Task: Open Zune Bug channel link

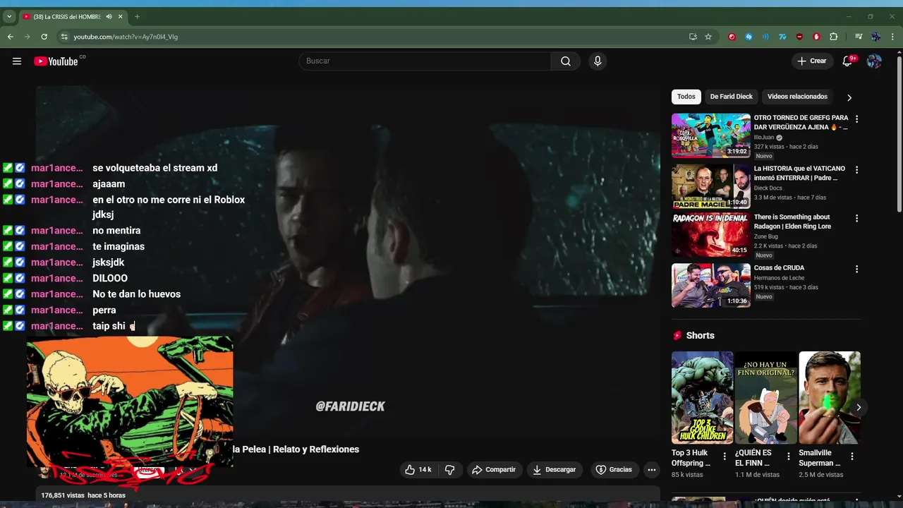Action: [766, 236]
